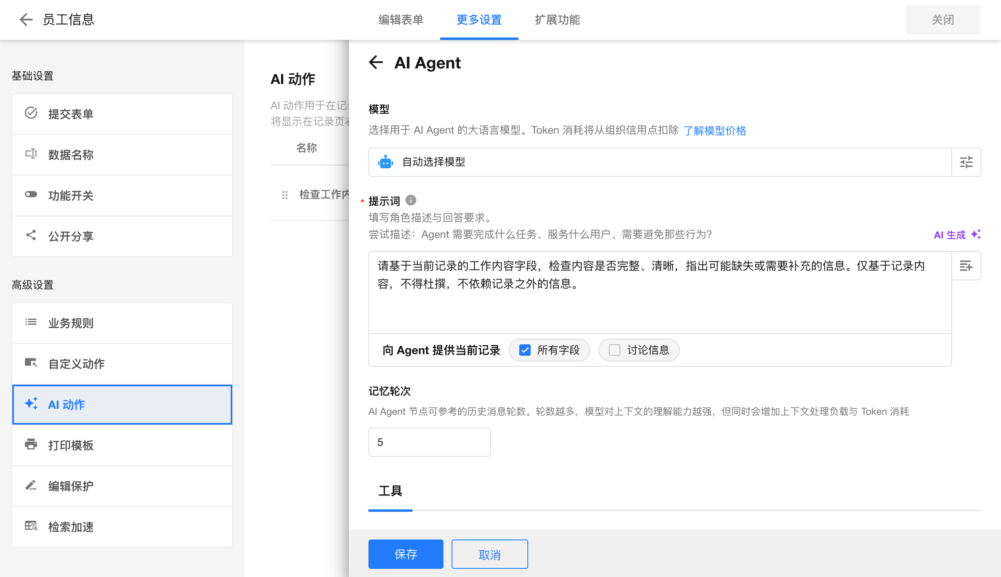Click the 保存 button
This screenshot has height=577, width=1001.
click(x=406, y=554)
